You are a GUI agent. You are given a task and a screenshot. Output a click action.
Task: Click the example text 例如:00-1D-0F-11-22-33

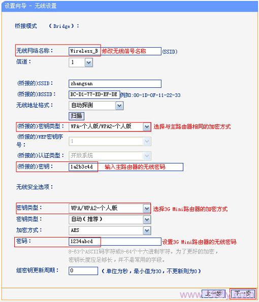pyautogui.click(x=150, y=95)
